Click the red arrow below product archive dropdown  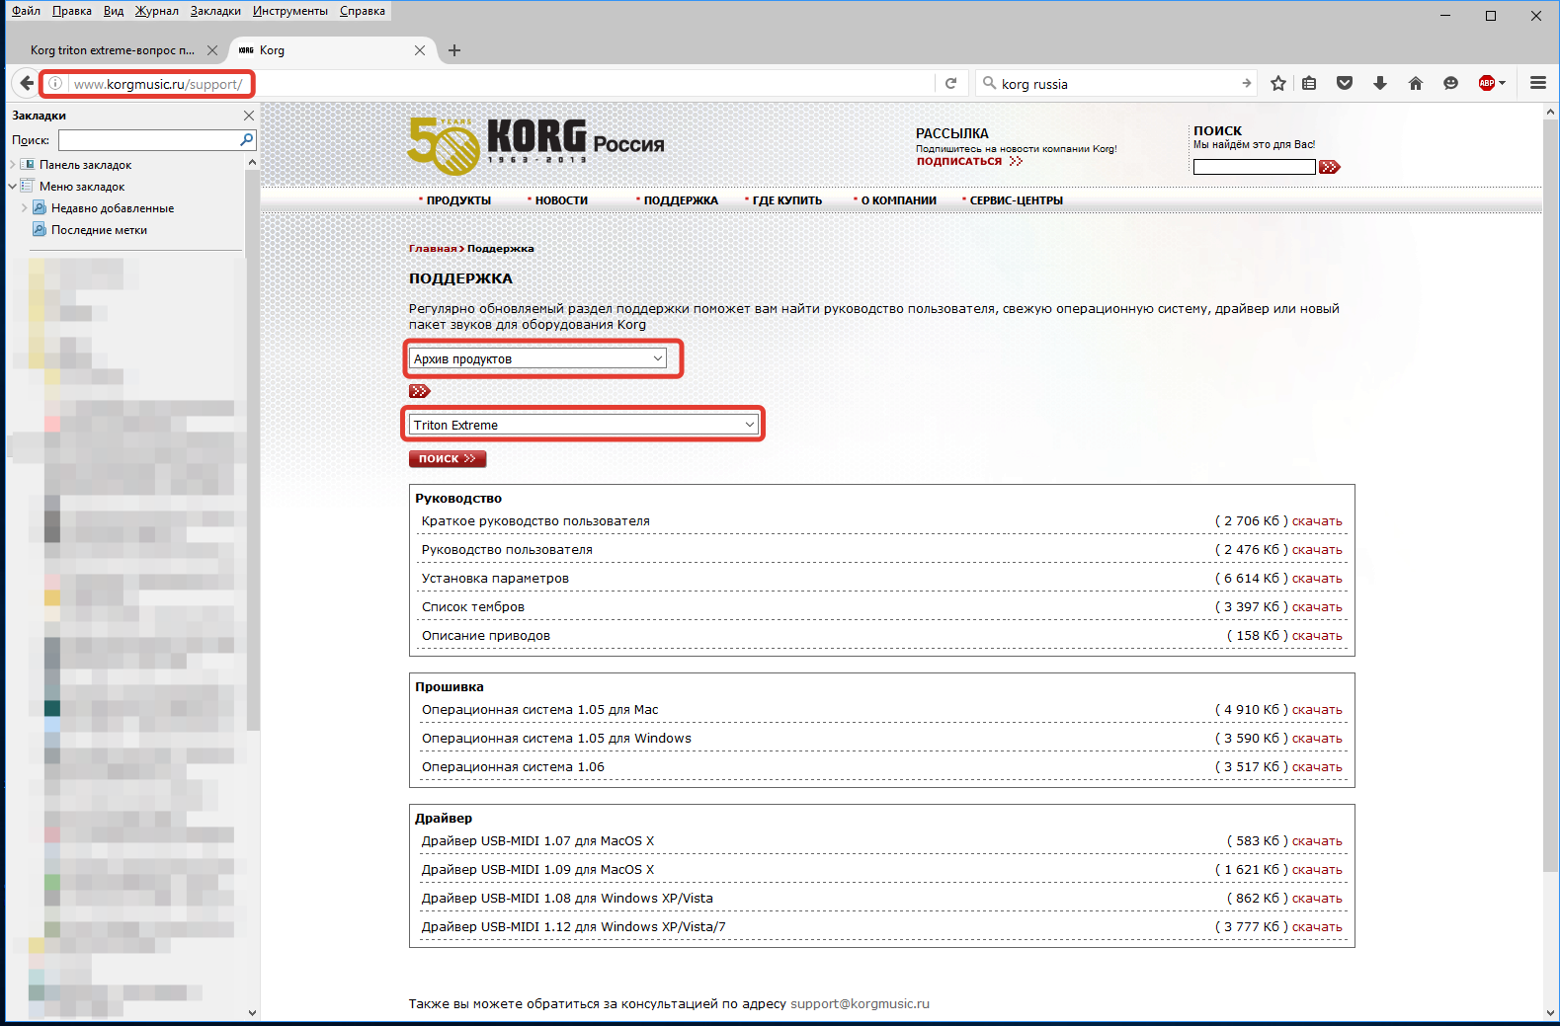coord(420,391)
